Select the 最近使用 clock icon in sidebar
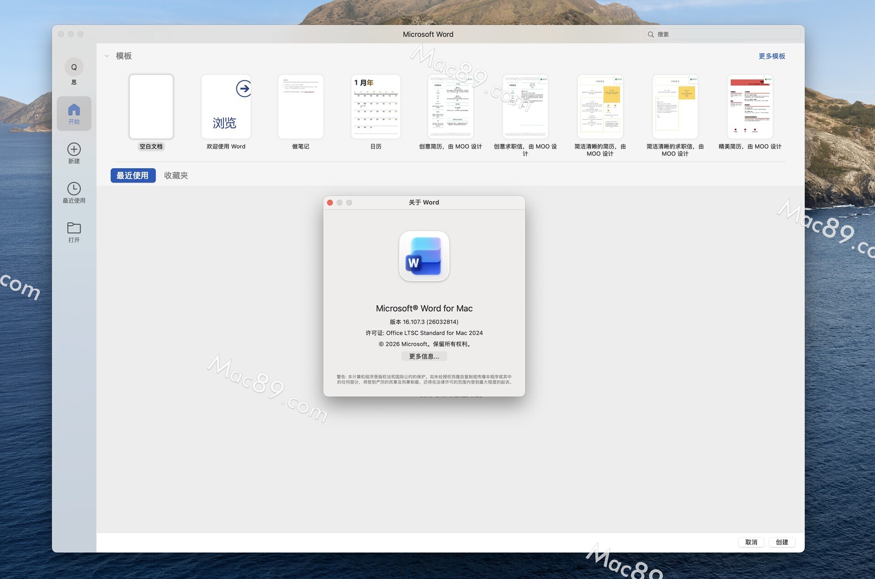 point(74,187)
